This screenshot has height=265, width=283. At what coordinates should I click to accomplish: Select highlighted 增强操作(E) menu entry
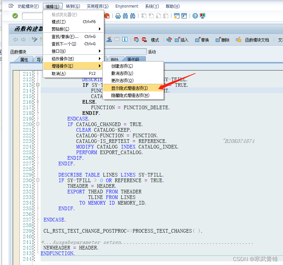(x=74, y=66)
